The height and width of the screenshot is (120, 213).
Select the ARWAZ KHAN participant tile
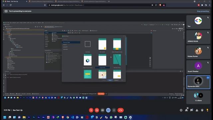coord(198,37)
